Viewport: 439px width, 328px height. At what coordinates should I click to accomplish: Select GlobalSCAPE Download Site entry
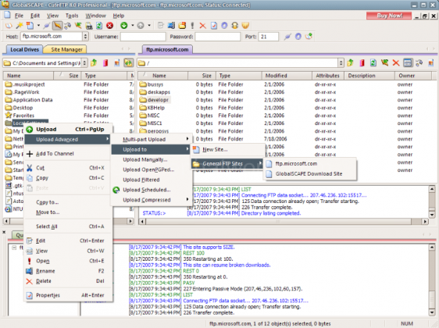pos(310,174)
